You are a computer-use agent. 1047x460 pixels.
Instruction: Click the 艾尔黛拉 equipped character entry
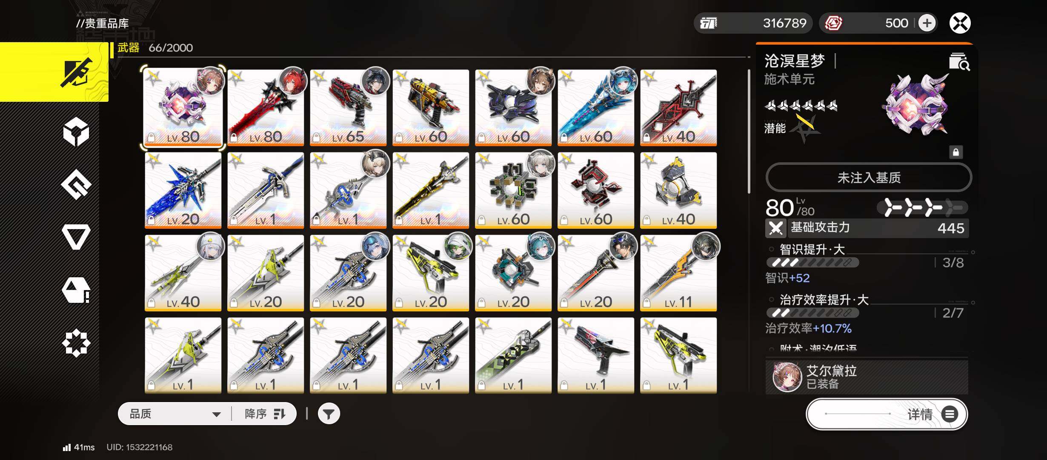point(867,377)
